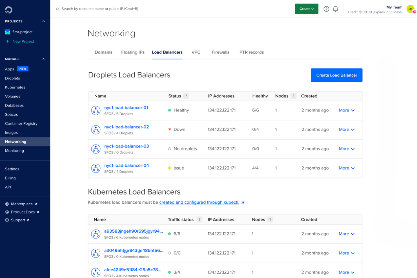Open the Create dropdown button
This screenshot has height=278, width=417.
(x=307, y=9)
